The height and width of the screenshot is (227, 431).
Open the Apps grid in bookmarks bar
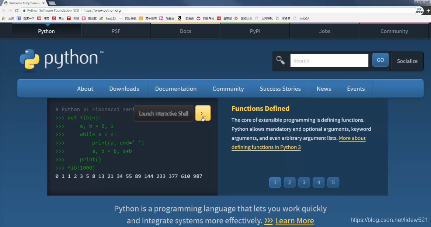tap(8, 18)
